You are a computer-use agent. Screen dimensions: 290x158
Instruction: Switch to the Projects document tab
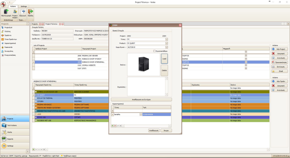click(x=34, y=24)
